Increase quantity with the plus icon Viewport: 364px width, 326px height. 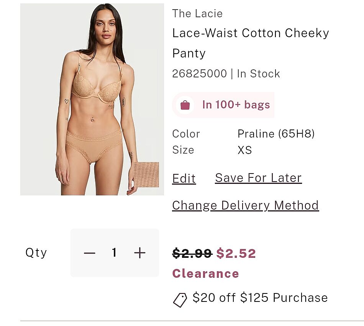point(140,253)
